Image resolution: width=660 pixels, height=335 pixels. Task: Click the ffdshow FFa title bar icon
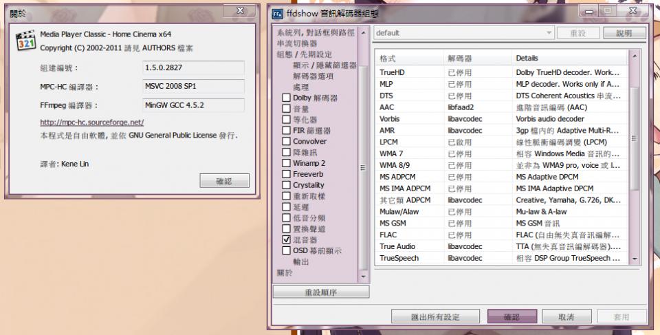(277, 14)
